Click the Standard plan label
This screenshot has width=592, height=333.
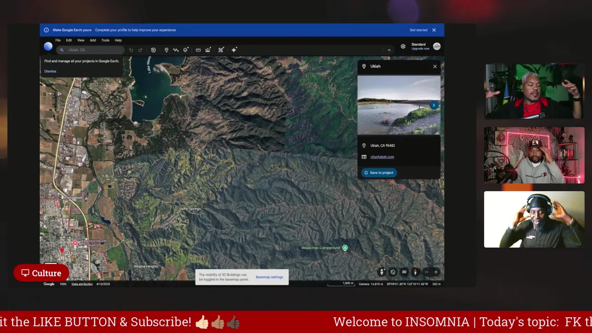[418, 44]
